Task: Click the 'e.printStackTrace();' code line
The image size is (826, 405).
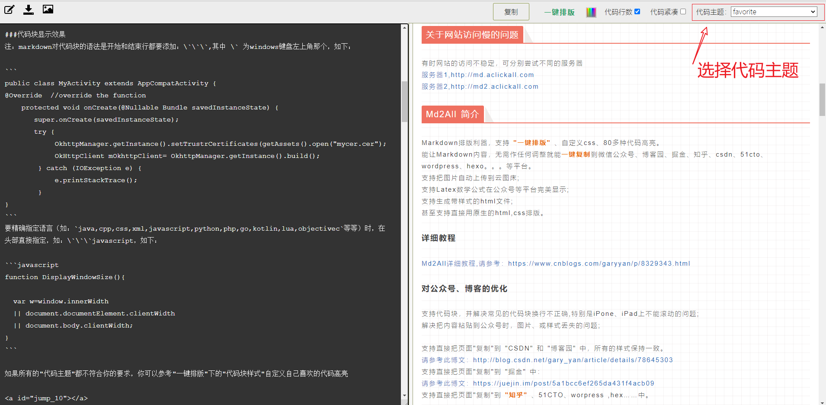Action: click(x=96, y=180)
